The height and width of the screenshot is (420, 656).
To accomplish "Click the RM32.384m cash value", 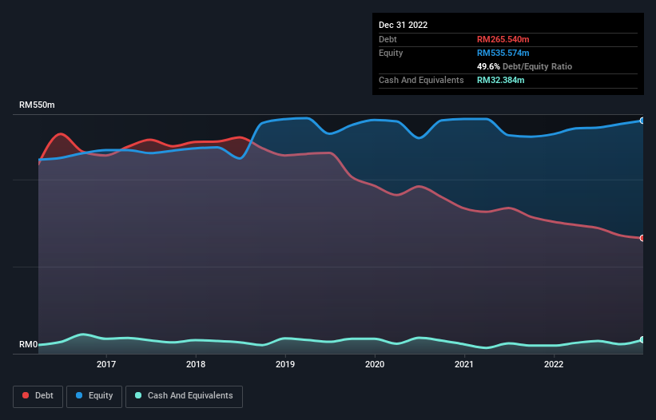I will [x=500, y=80].
